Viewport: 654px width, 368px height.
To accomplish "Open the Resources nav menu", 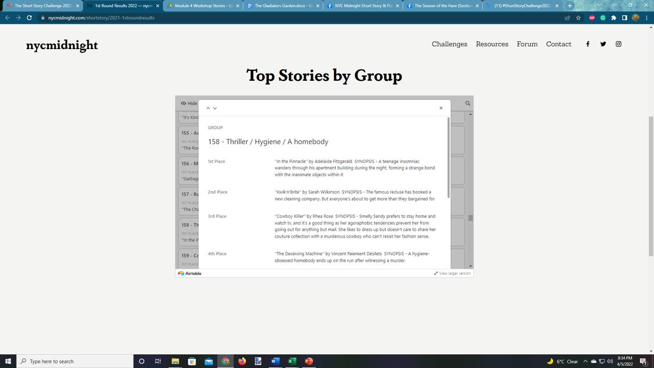I will click(x=492, y=44).
